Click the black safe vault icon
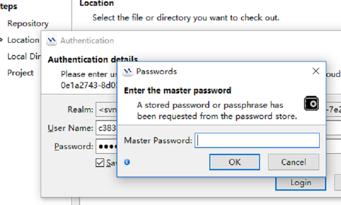 (x=312, y=103)
